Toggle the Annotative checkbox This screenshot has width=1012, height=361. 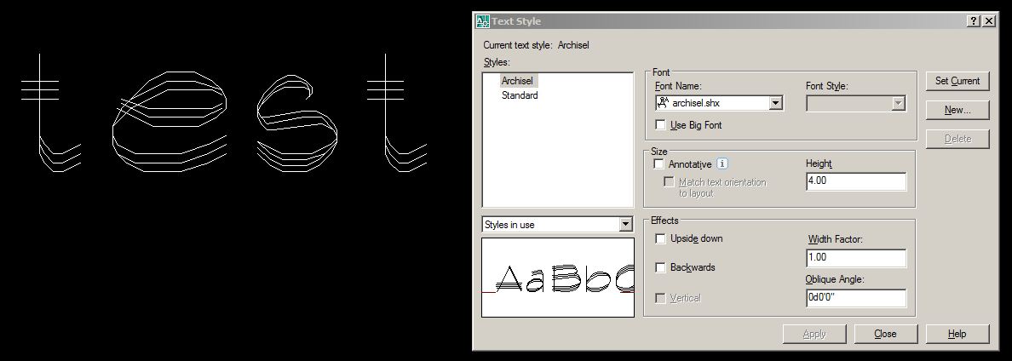(x=659, y=164)
